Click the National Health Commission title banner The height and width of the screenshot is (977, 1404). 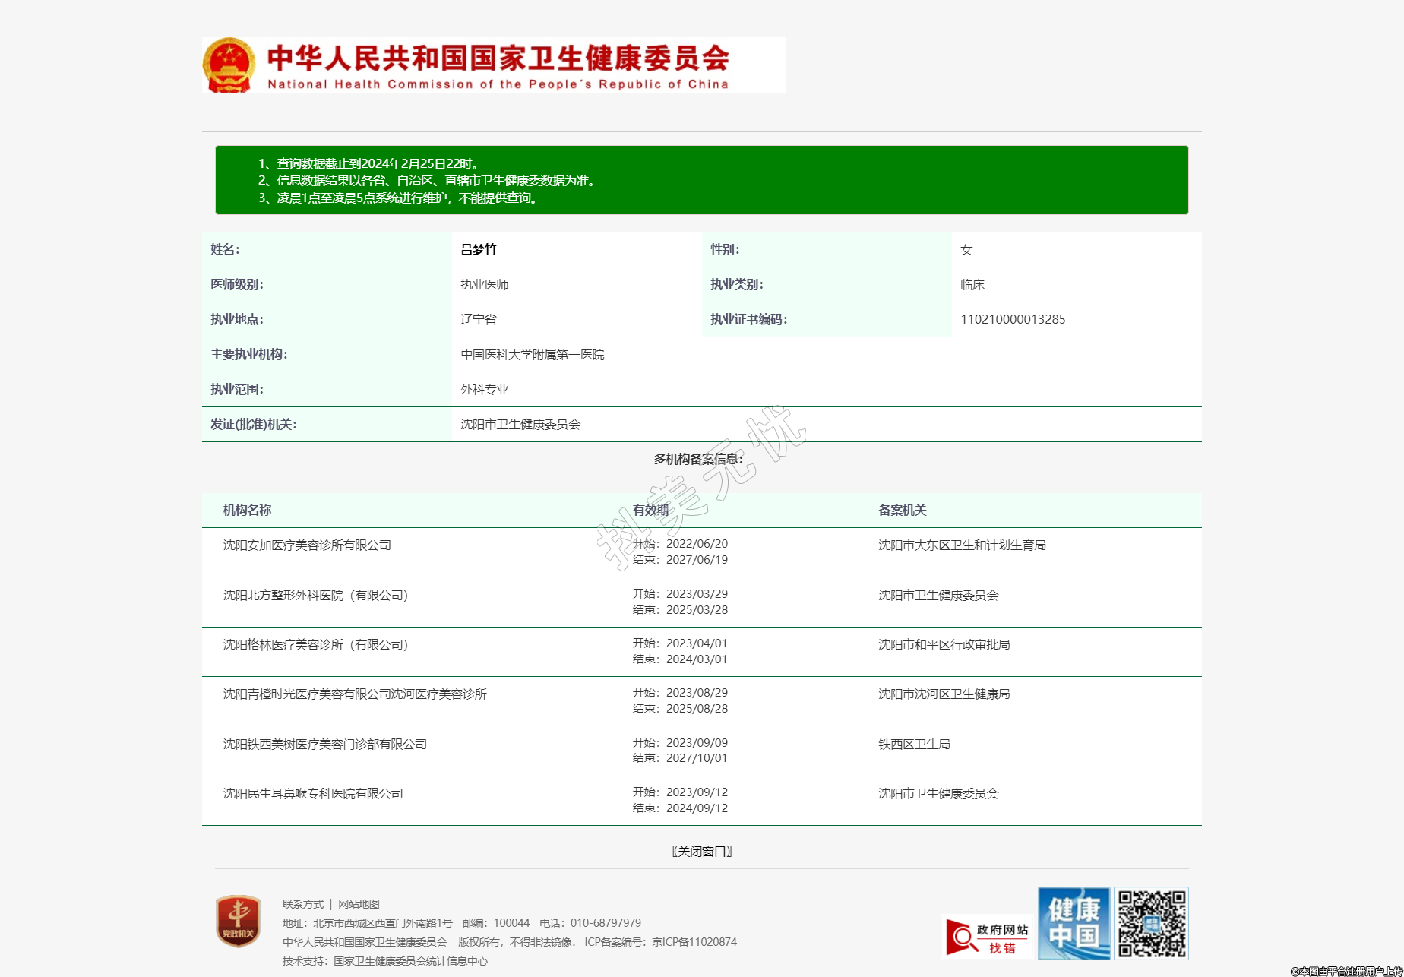pyautogui.click(x=498, y=66)
